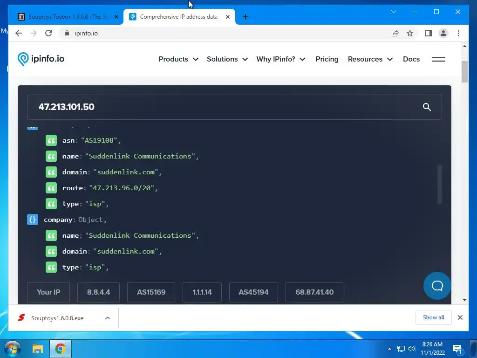Screen dimensions: 477x358
Task: Open the hamburger menu icon
Action: coord(438,59)
